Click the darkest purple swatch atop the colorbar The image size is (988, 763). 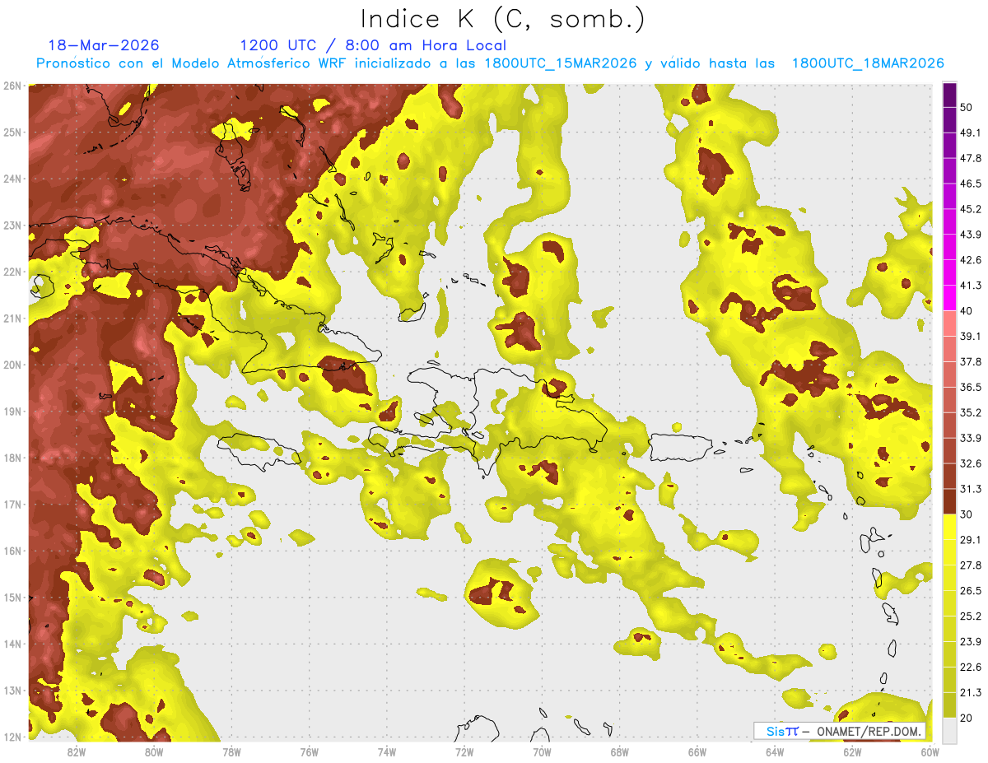coord(949,95)
